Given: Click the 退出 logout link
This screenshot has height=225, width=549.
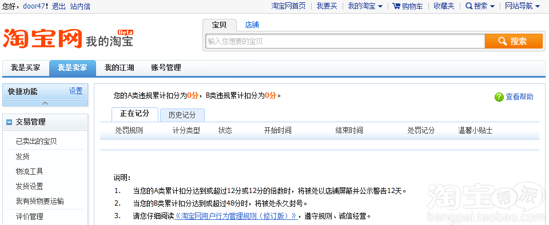Looking at the screenshot, I should (59, 6).
